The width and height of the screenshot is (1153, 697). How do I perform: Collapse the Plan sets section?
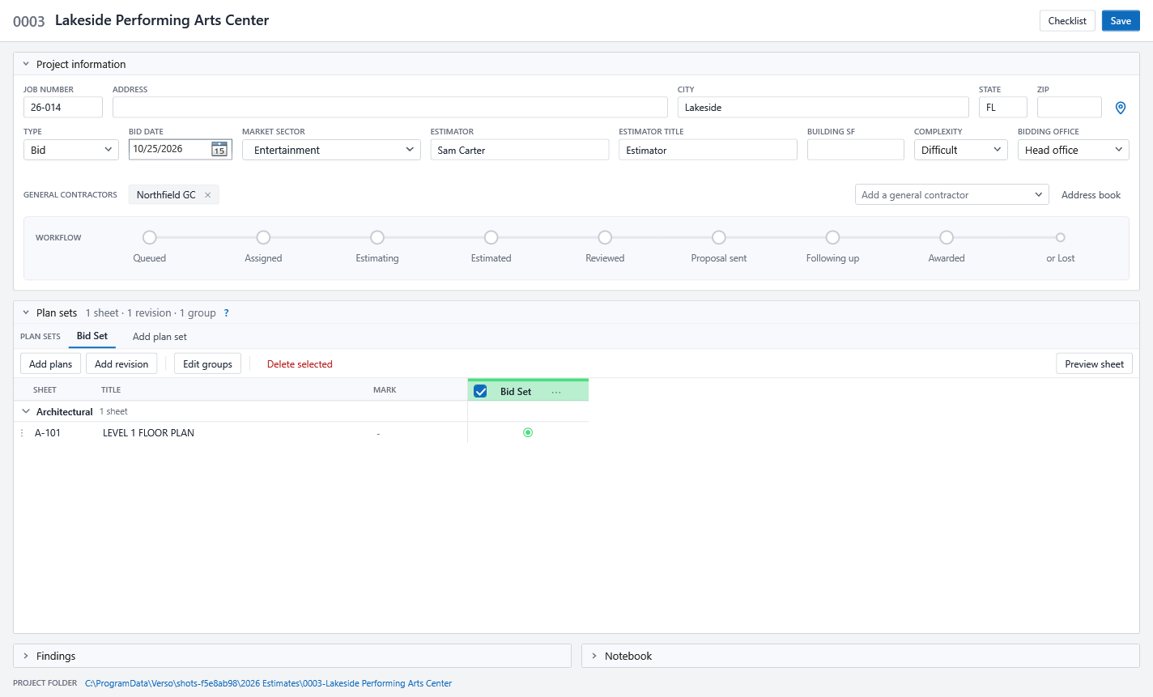[26, 312]
